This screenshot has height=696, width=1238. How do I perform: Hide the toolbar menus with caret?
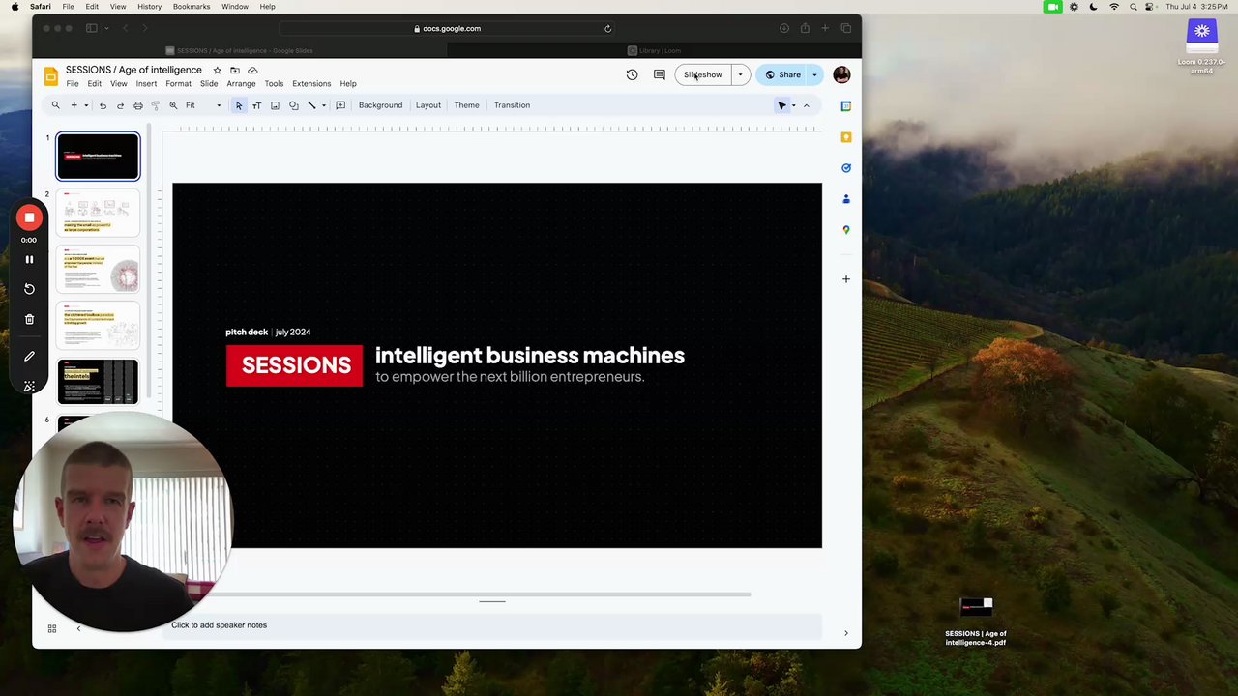[x=806, y=105]
